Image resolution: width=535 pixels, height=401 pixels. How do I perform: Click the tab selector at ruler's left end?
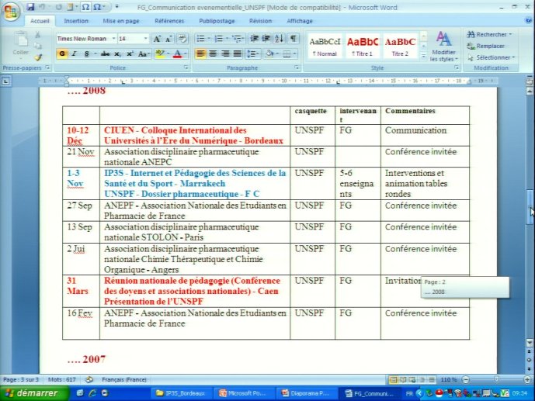click(5, 81)
